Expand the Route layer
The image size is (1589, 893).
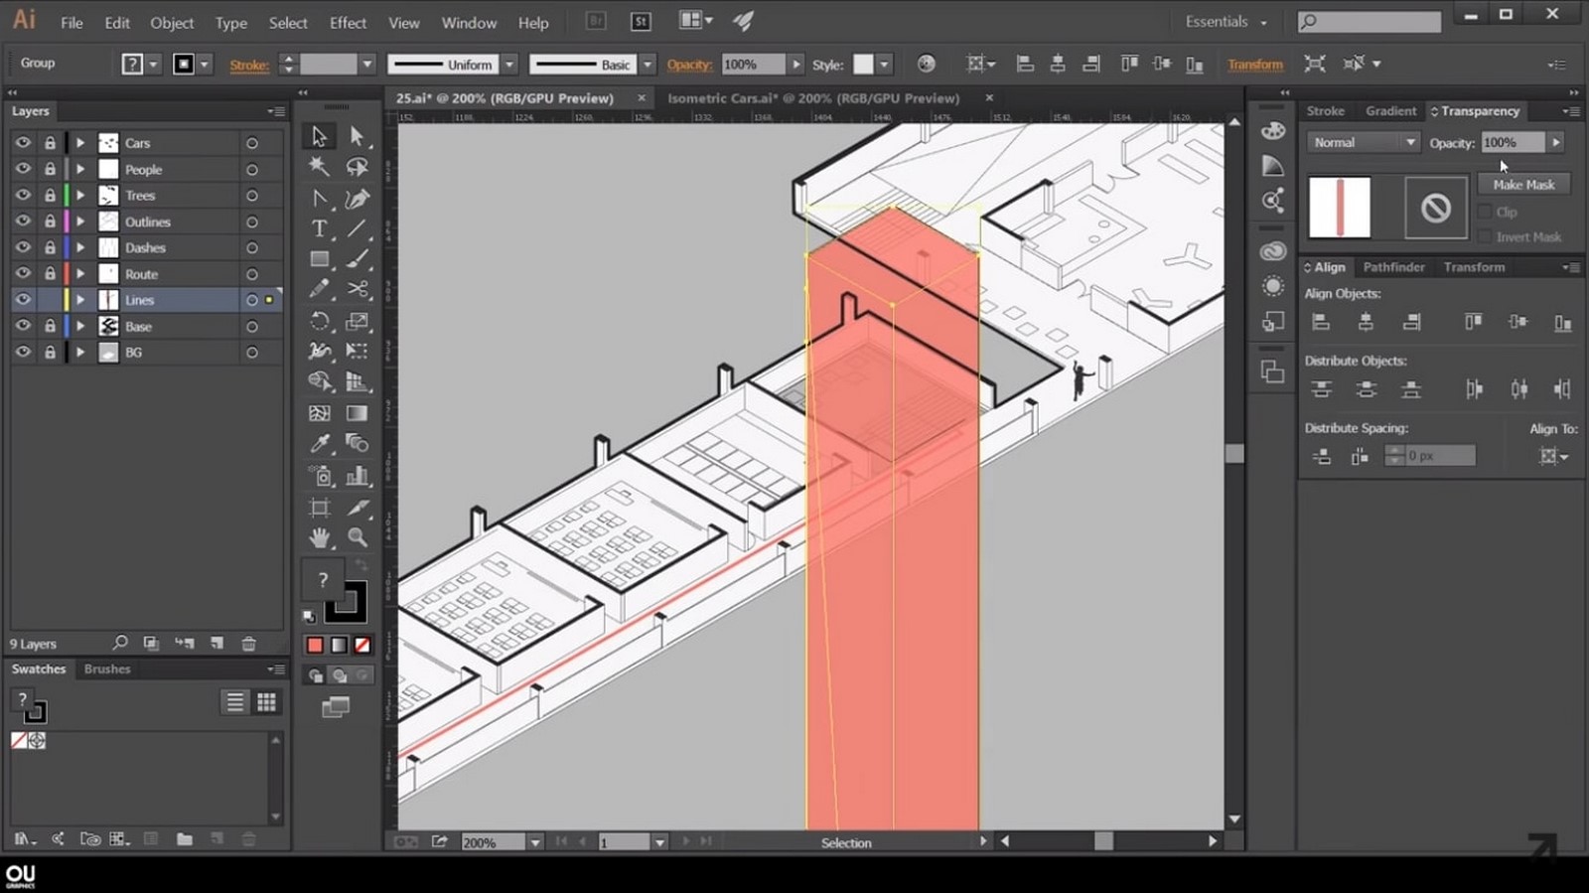coord(80,274)
